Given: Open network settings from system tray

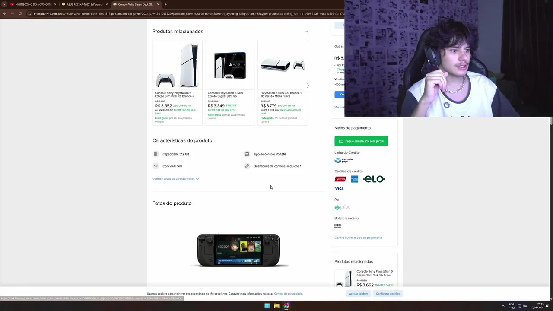Looking at the screenshot, I should pyautogui.click(x=519, y=306).
